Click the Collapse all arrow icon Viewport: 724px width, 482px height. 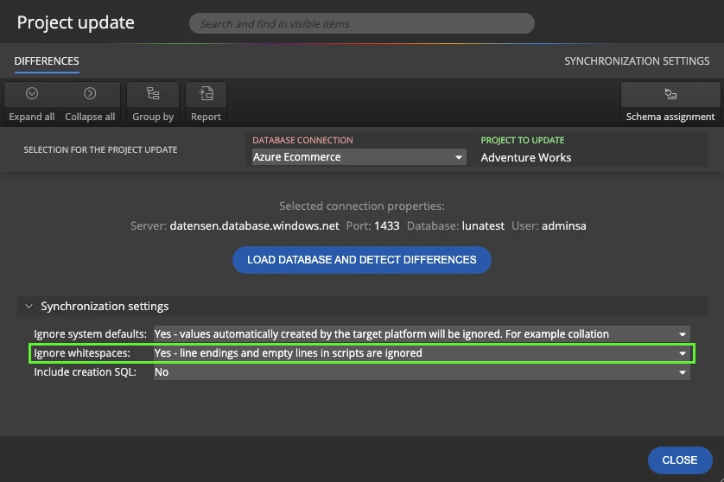[x=90, y=93]
